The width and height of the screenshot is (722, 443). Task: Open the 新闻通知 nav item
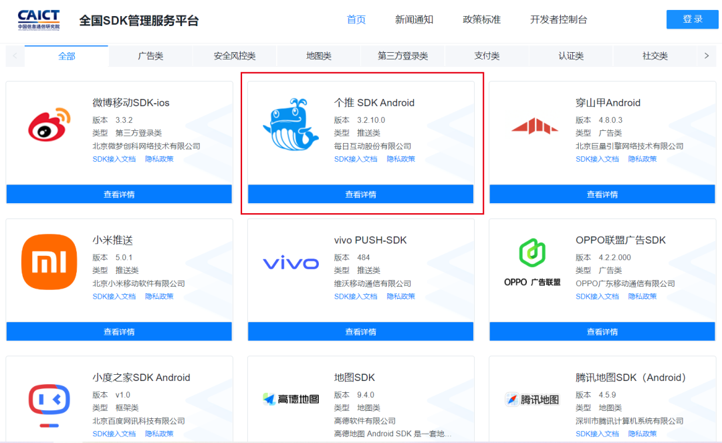pyautogui.click(x=414, y=19)
